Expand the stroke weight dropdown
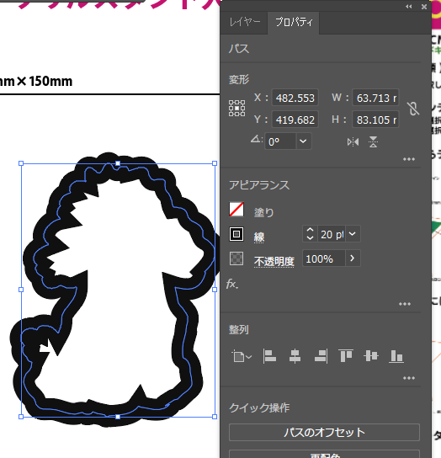The image size is (441, 458). [x=353, y=234]
